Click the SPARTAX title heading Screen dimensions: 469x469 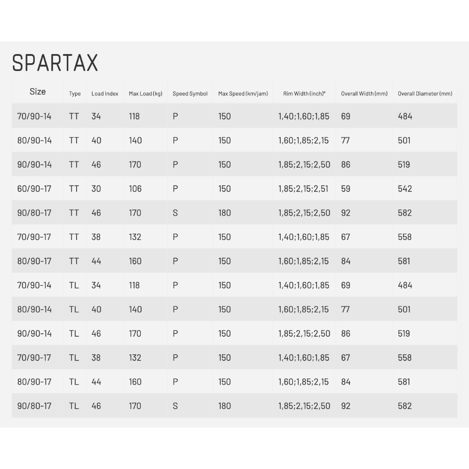coord(55,63)
